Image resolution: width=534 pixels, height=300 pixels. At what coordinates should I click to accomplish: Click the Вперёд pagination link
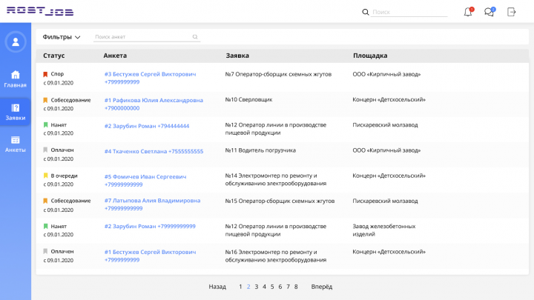click(322, 287)
